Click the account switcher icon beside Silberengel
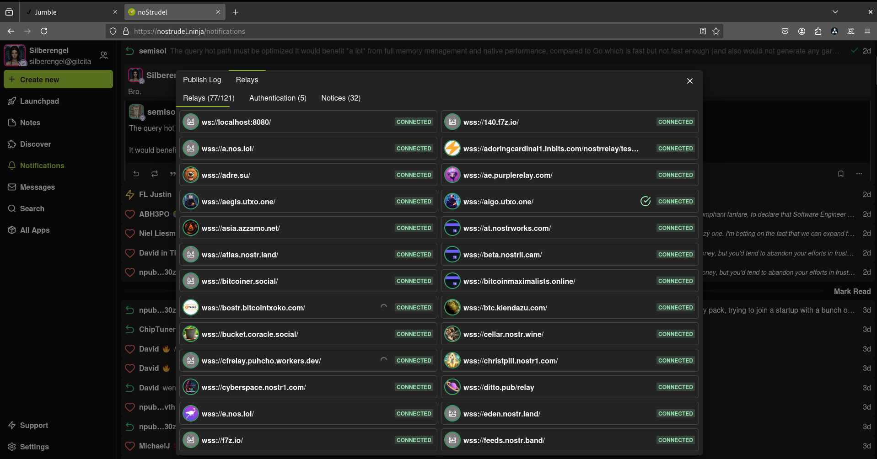Screen dimensions: 877x459 click(104, 55)
